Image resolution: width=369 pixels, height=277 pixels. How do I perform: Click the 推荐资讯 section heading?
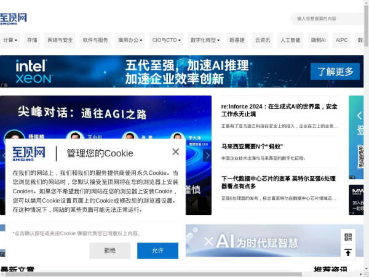pyautogui.click(x=330, y=269)
